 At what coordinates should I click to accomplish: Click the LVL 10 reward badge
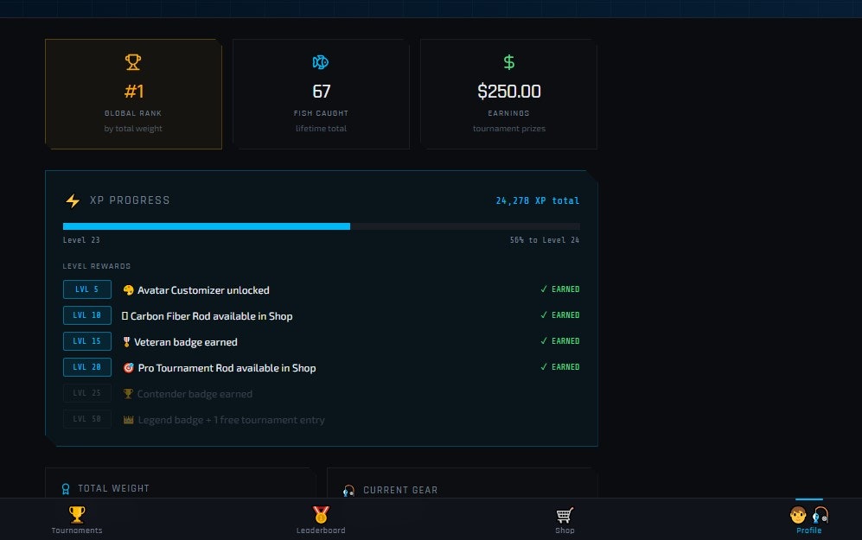86,315
